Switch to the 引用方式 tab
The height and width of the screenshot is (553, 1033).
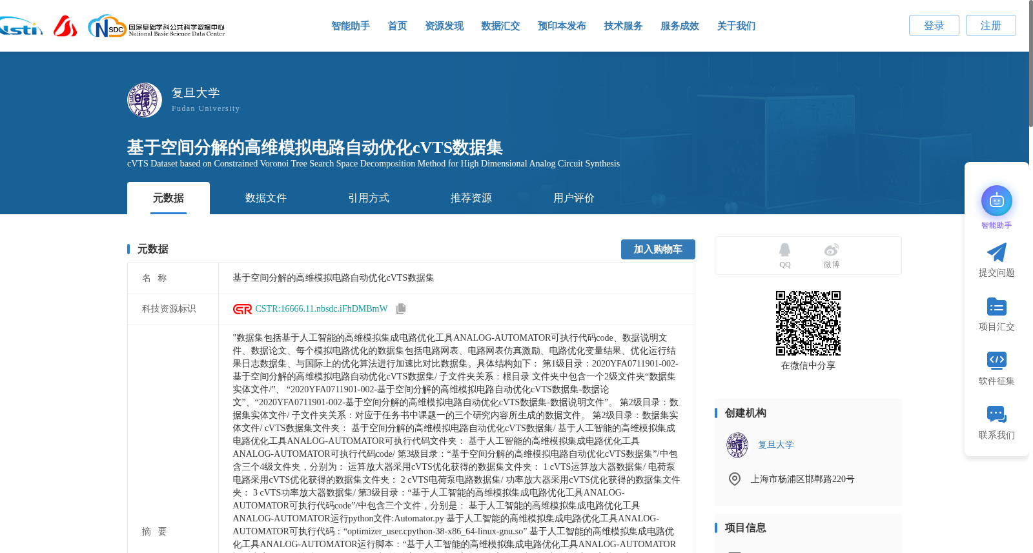coord(369,198)
